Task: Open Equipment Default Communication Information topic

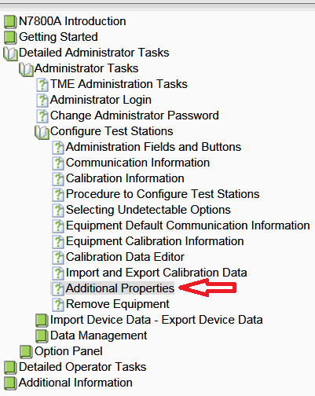Action: [188, 225]
